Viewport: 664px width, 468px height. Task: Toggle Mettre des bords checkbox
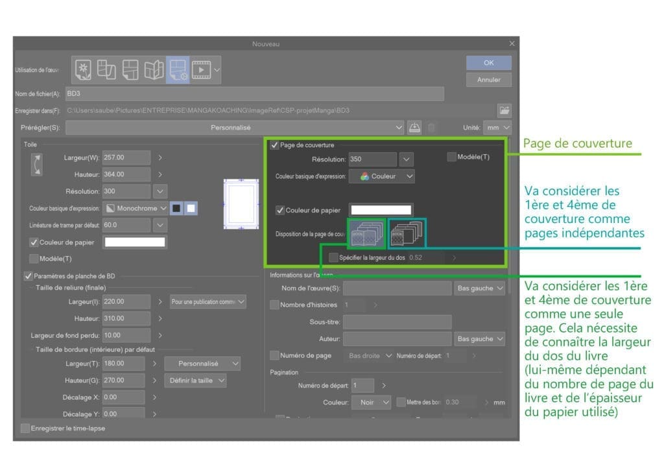pyautogui.click(x=401, y=402)
